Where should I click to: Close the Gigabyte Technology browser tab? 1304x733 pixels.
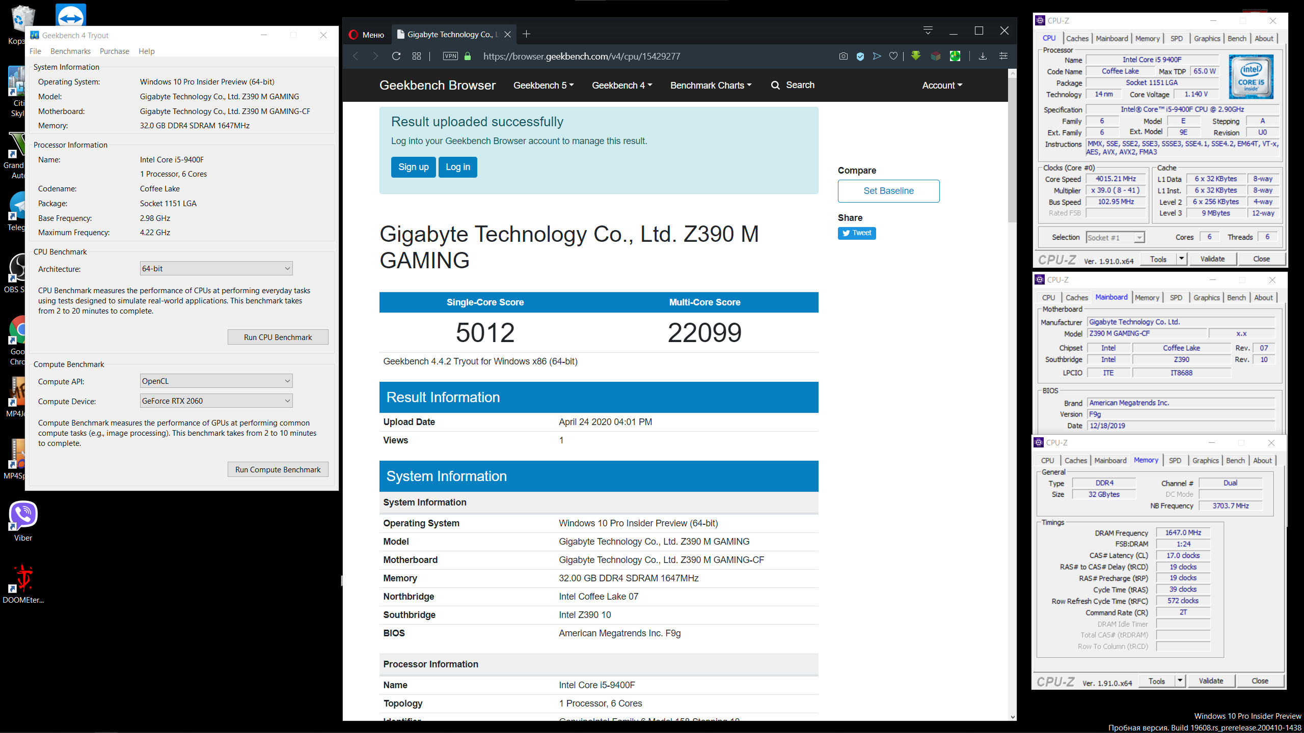tap(508, 35)
